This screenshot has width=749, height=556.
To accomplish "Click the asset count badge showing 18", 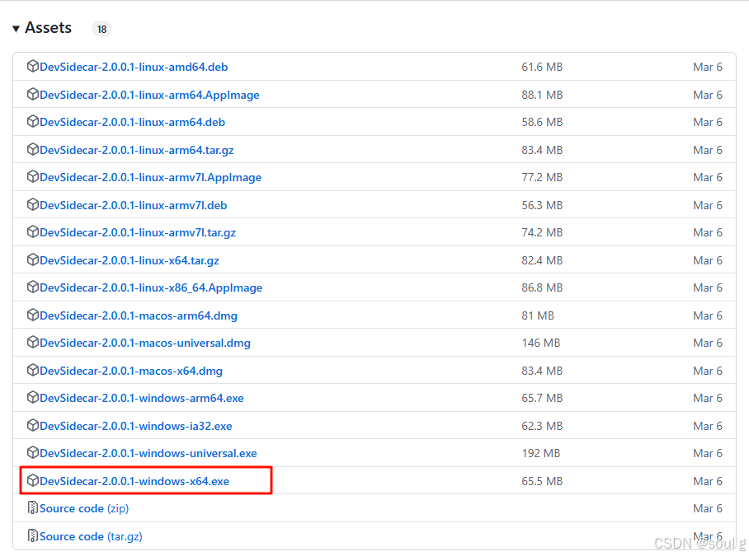I will (101, 29).
